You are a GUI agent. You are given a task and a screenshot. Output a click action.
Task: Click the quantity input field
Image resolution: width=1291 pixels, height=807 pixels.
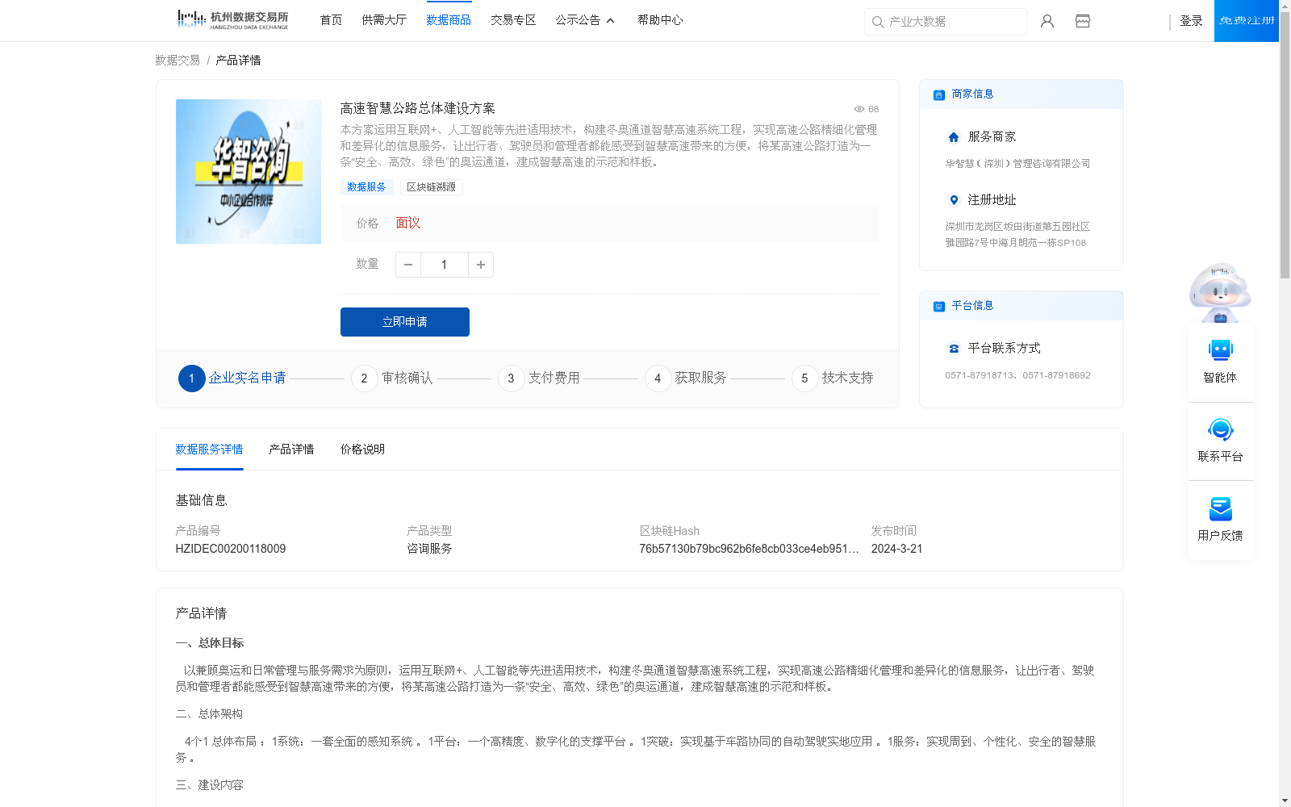point(445,265)
